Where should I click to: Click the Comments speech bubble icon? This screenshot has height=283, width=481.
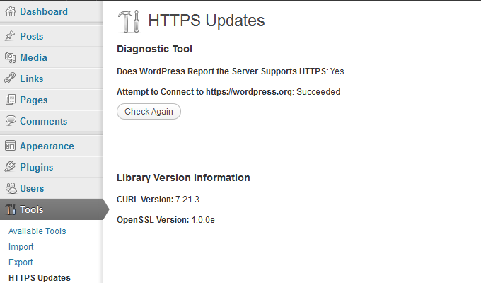[11, 120]
